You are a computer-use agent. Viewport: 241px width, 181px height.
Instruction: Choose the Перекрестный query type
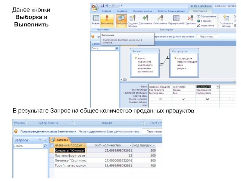(x=176, y=20)
